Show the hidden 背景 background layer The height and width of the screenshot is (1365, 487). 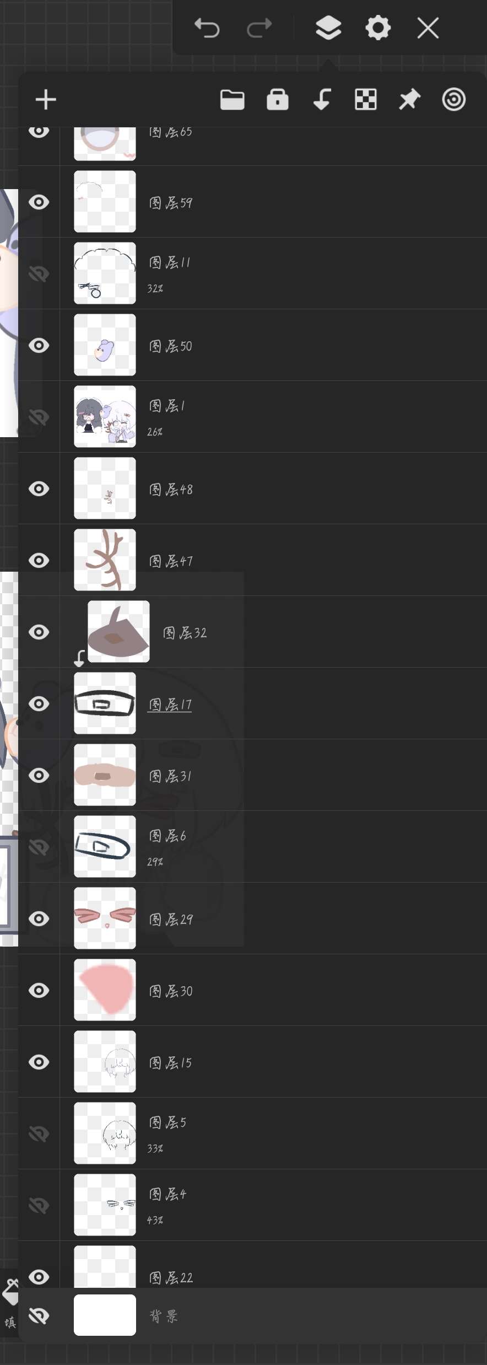[x=39, y=1316]
